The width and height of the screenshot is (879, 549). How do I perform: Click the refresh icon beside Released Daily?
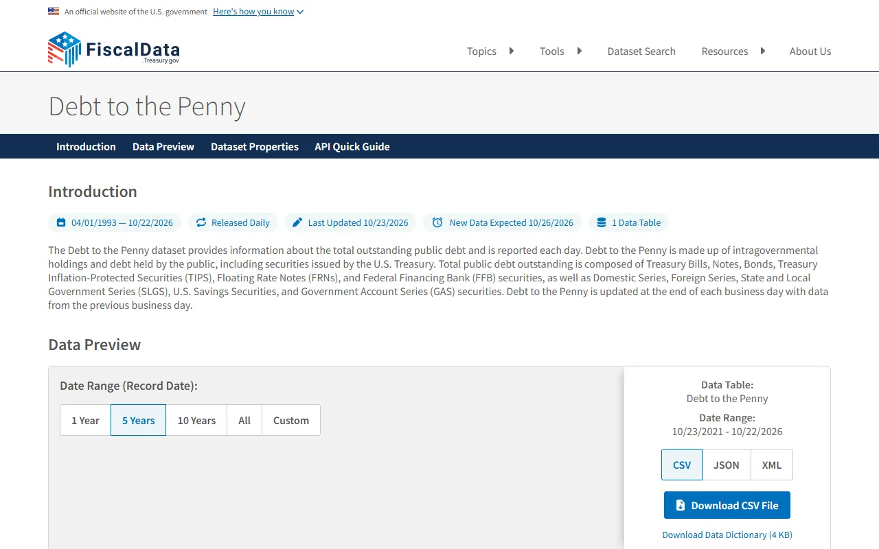201,222
